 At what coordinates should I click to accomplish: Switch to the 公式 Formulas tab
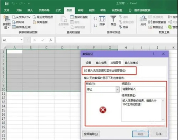[58, 10]
